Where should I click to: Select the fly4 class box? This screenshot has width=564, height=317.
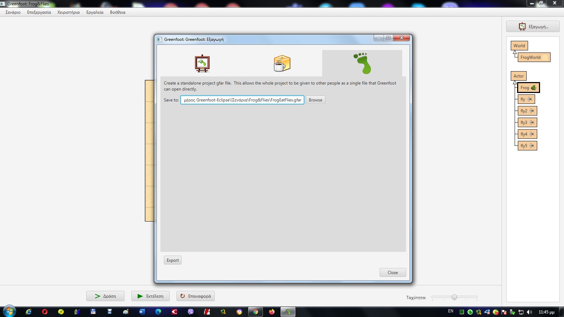click(x=527, y=134)
